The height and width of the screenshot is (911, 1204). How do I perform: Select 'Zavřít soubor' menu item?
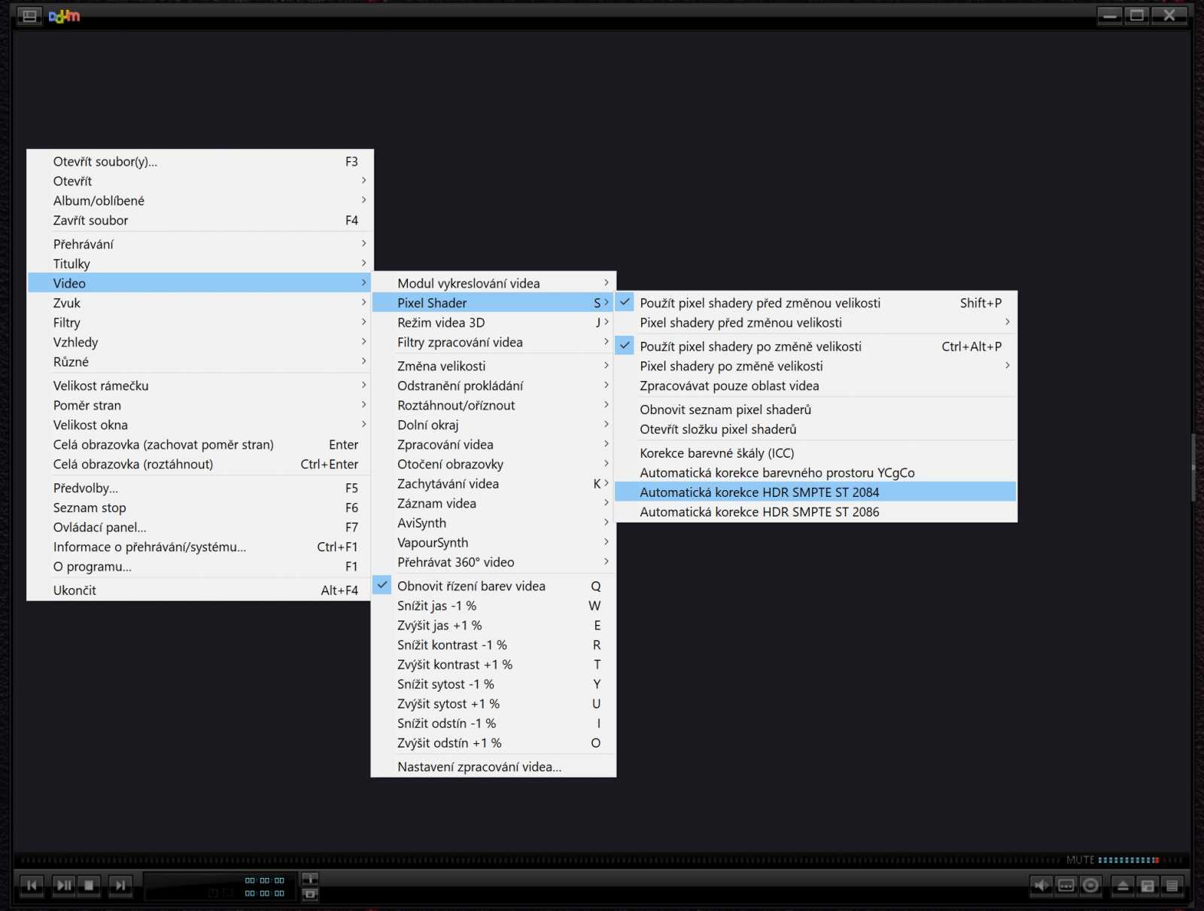199,220
